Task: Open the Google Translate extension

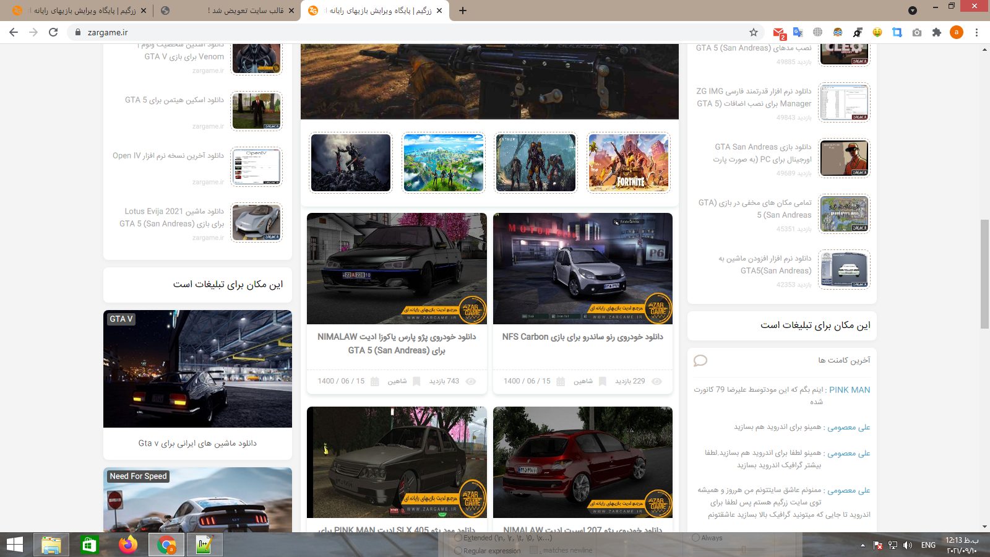Action: point(798,32)
